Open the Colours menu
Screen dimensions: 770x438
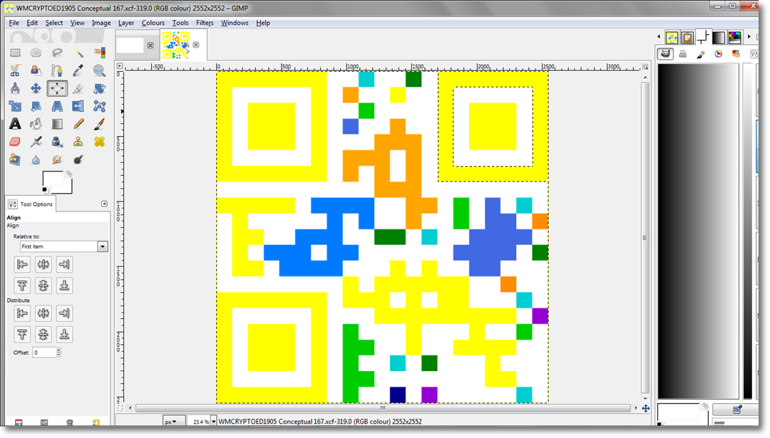153,23
